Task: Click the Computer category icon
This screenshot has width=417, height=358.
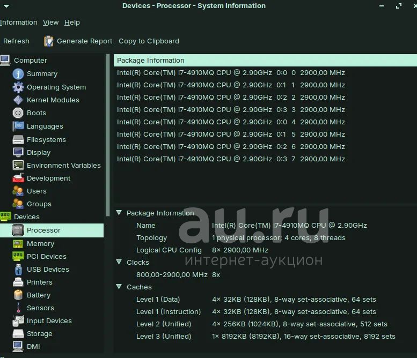Action: [x=5, y=60]
